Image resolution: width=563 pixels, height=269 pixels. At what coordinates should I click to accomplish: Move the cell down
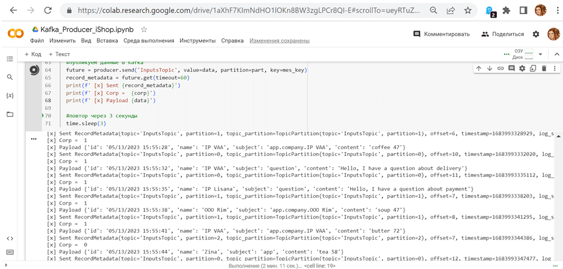click(489, 68)
